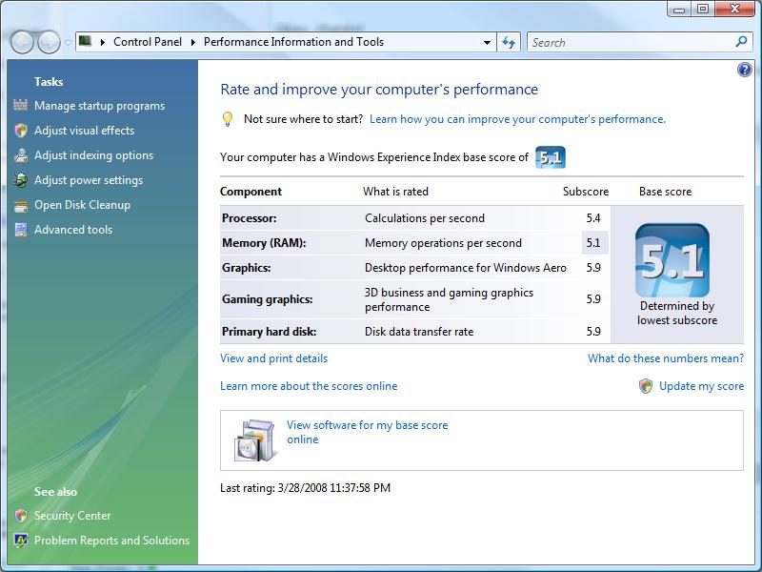Expand the arrow before Control Panel in the path
The width and height of the screenshot is (762, 572).
coord(103,42)
